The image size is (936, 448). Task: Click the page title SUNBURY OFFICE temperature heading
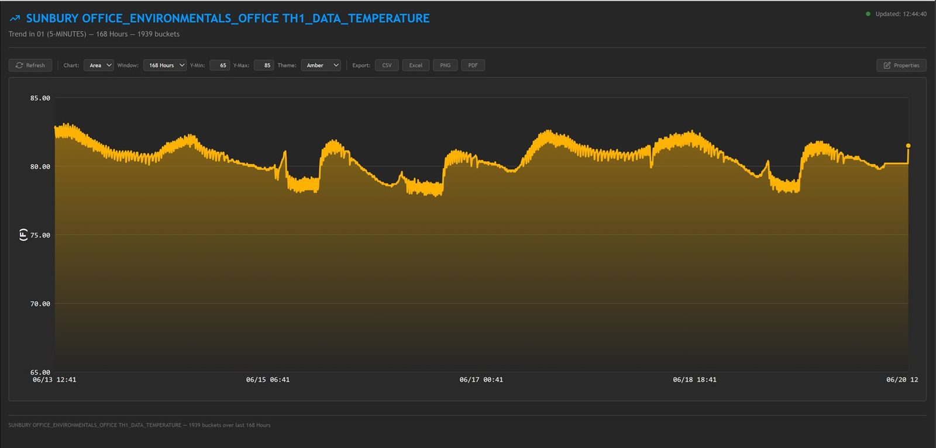pos(228,19)
